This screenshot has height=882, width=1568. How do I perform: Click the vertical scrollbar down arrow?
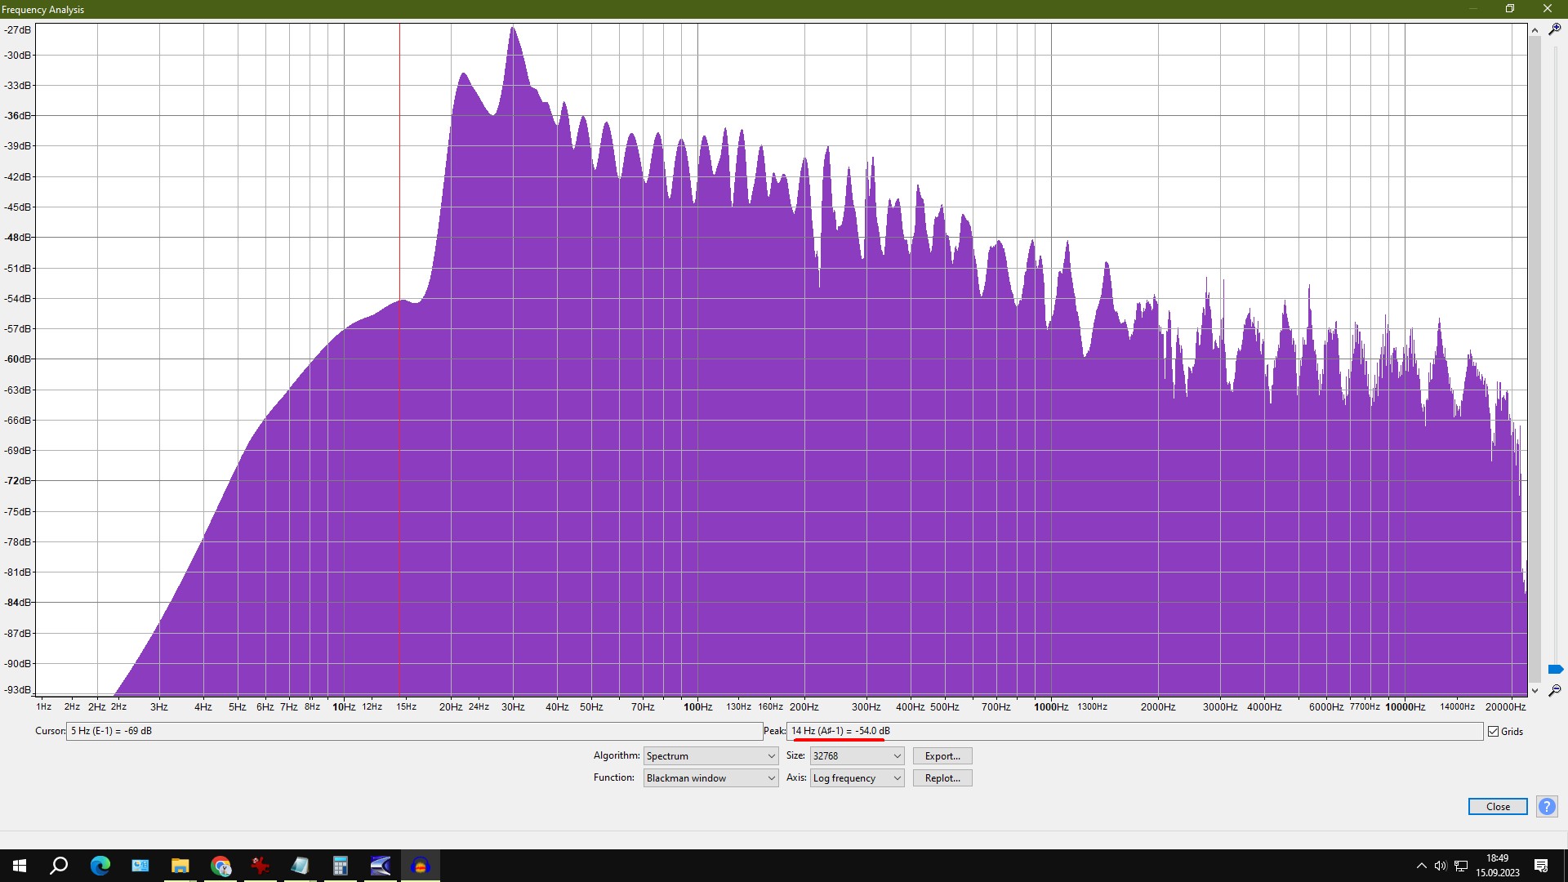1535,691
